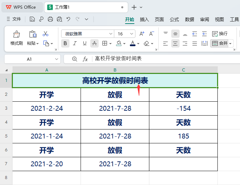Click the new tab plus button
This screenshot has width=240, height=185.
[134, 7]
